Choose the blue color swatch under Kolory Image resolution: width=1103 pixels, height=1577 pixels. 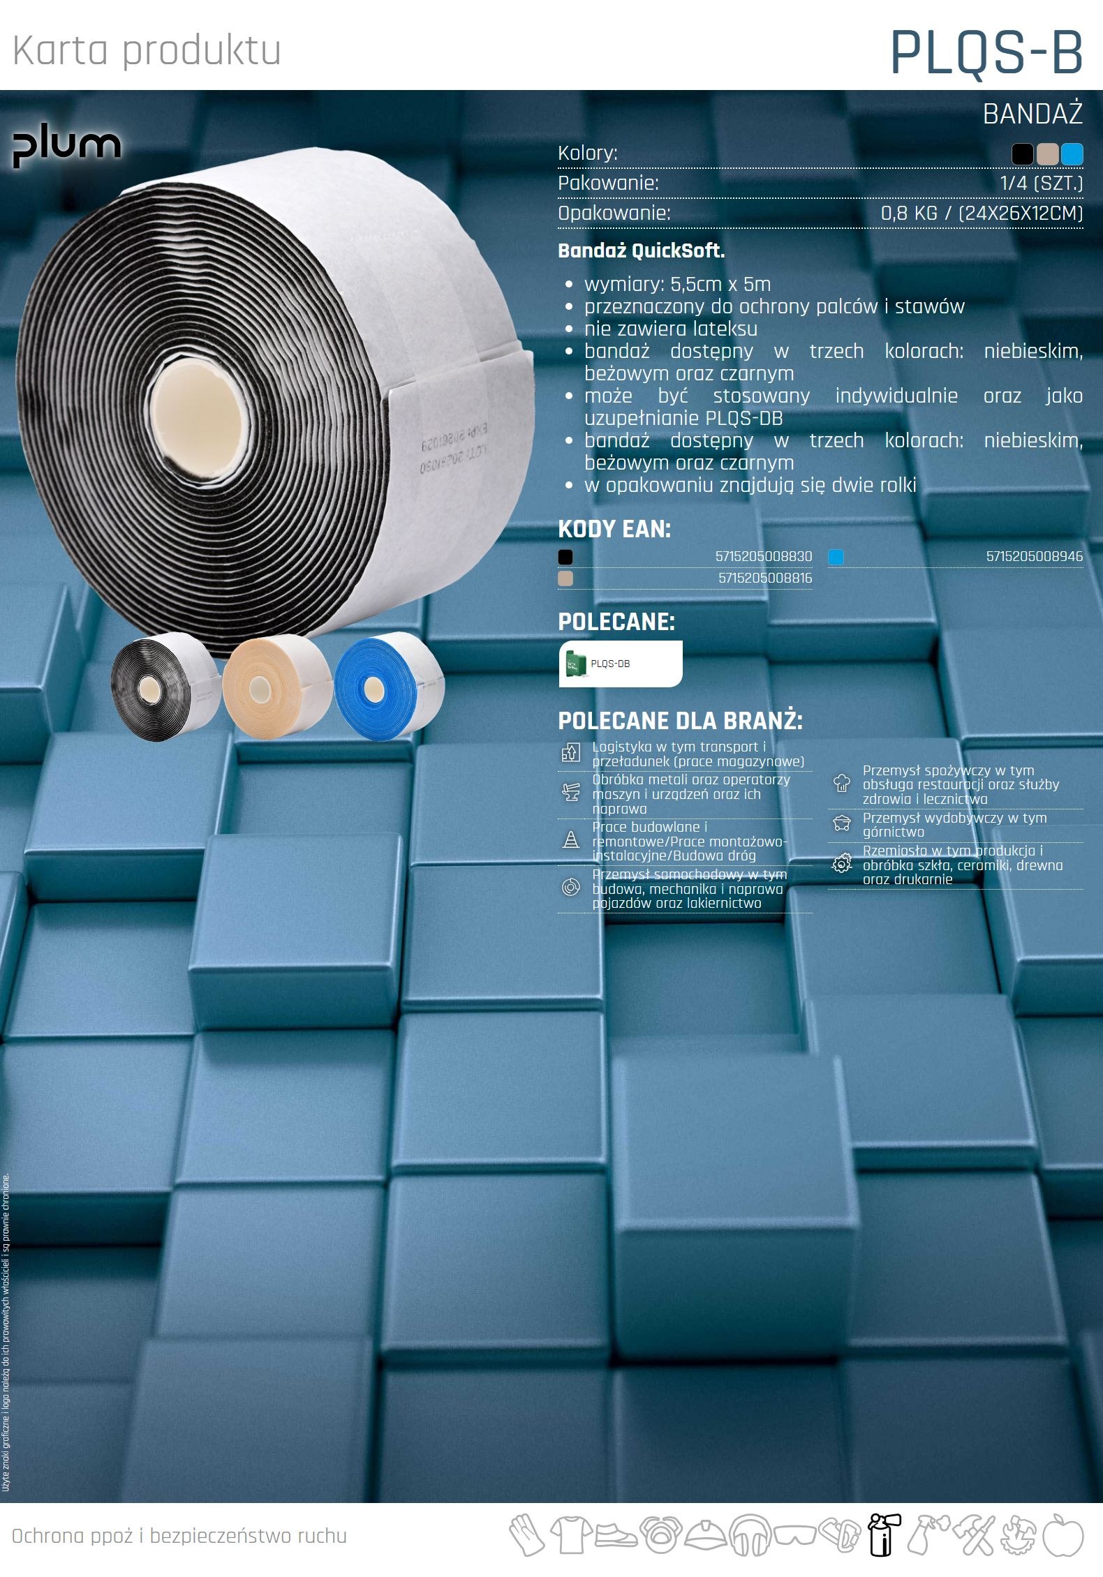(1072, 154)
